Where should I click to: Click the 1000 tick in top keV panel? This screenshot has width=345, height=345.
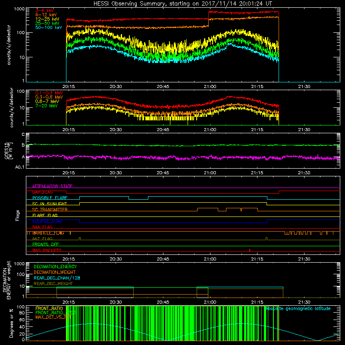click(x=19, y=9)
